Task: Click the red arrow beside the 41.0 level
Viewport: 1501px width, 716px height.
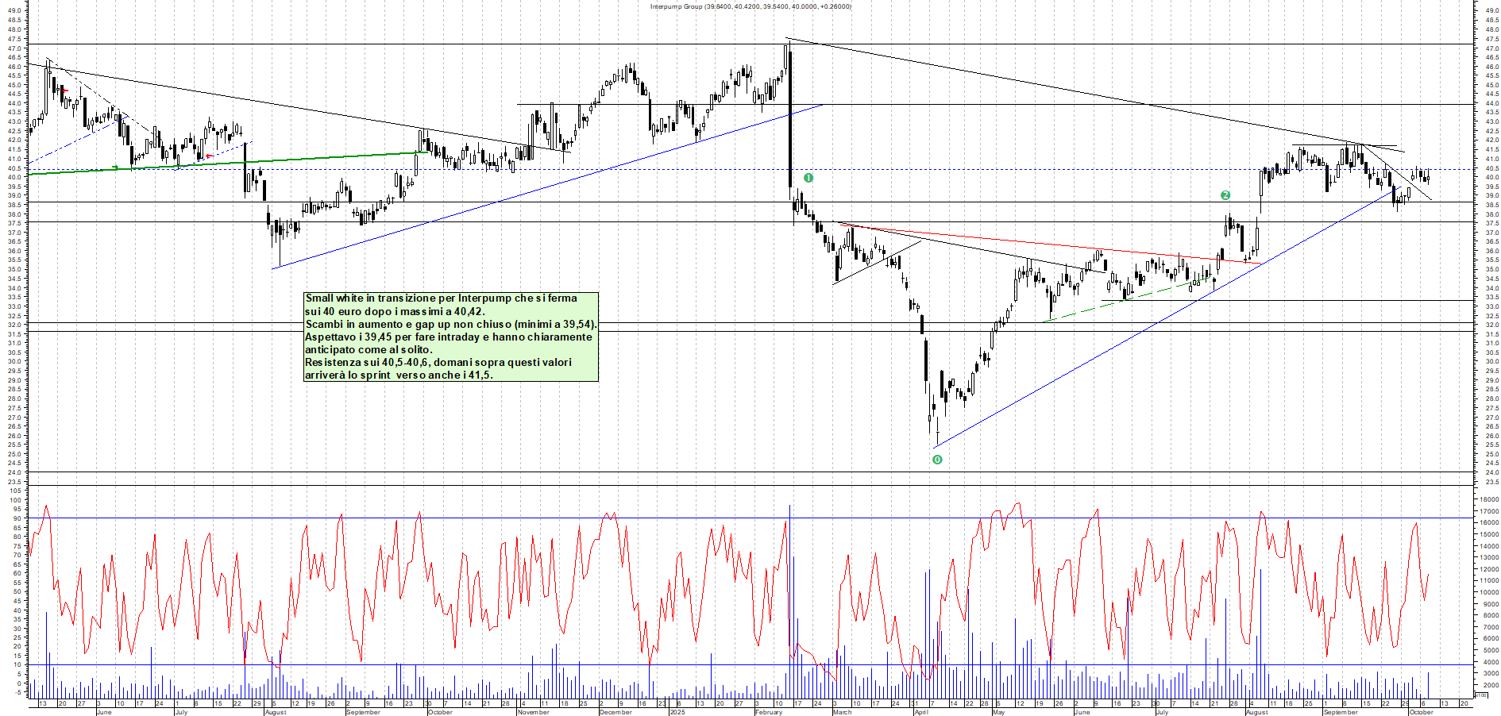Action: 209,156
